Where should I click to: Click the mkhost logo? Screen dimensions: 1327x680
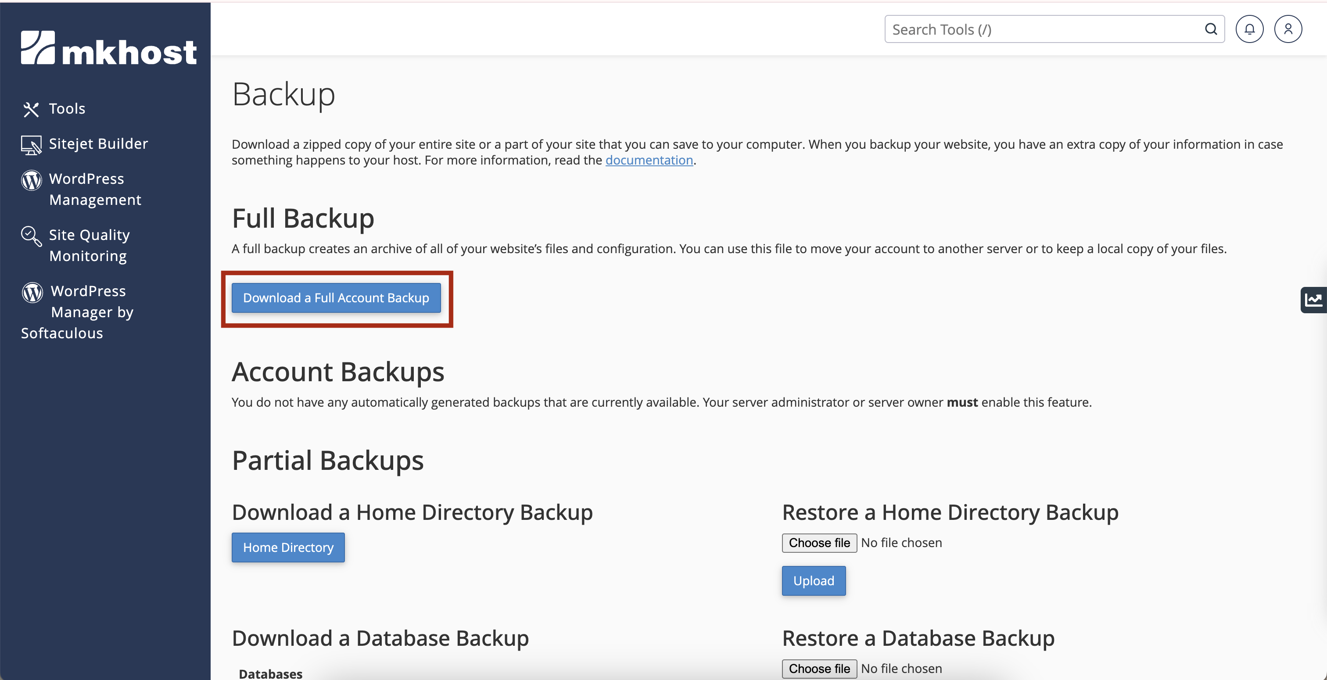[x=108, y=48]
